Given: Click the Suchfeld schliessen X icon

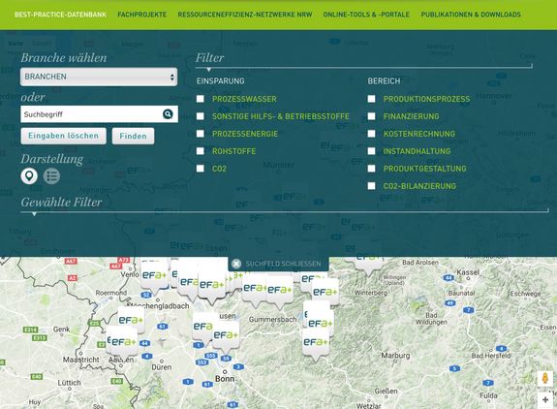Looking at the screenshot, I should tap(236, 264).
